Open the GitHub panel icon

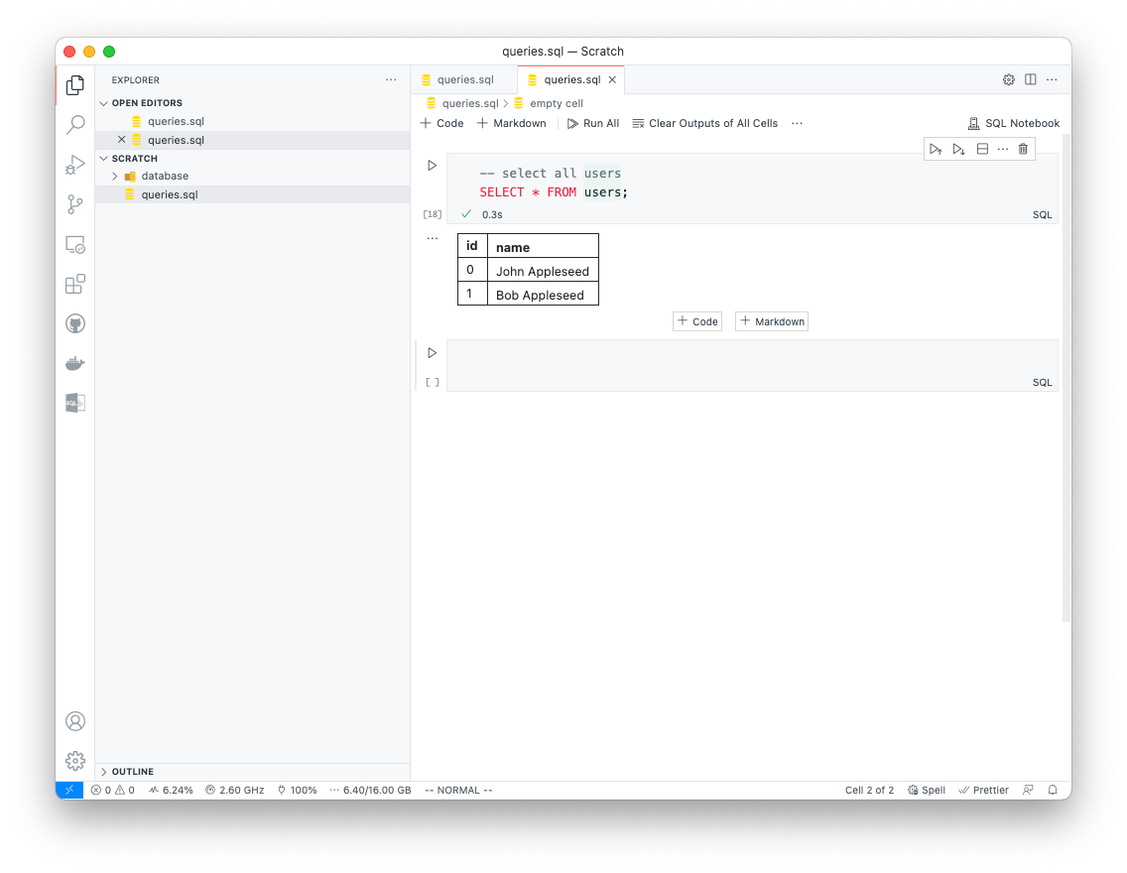pos(75,323)
